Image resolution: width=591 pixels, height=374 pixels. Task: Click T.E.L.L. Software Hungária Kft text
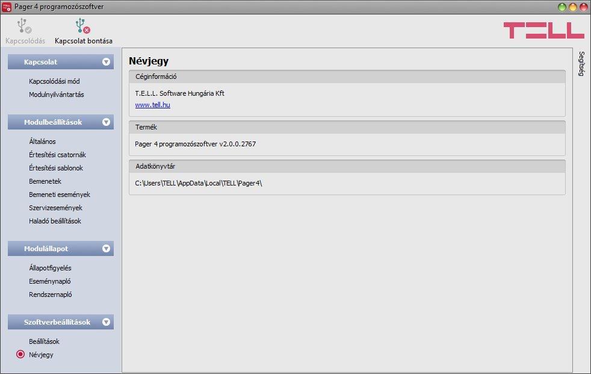tap(179, 93)
